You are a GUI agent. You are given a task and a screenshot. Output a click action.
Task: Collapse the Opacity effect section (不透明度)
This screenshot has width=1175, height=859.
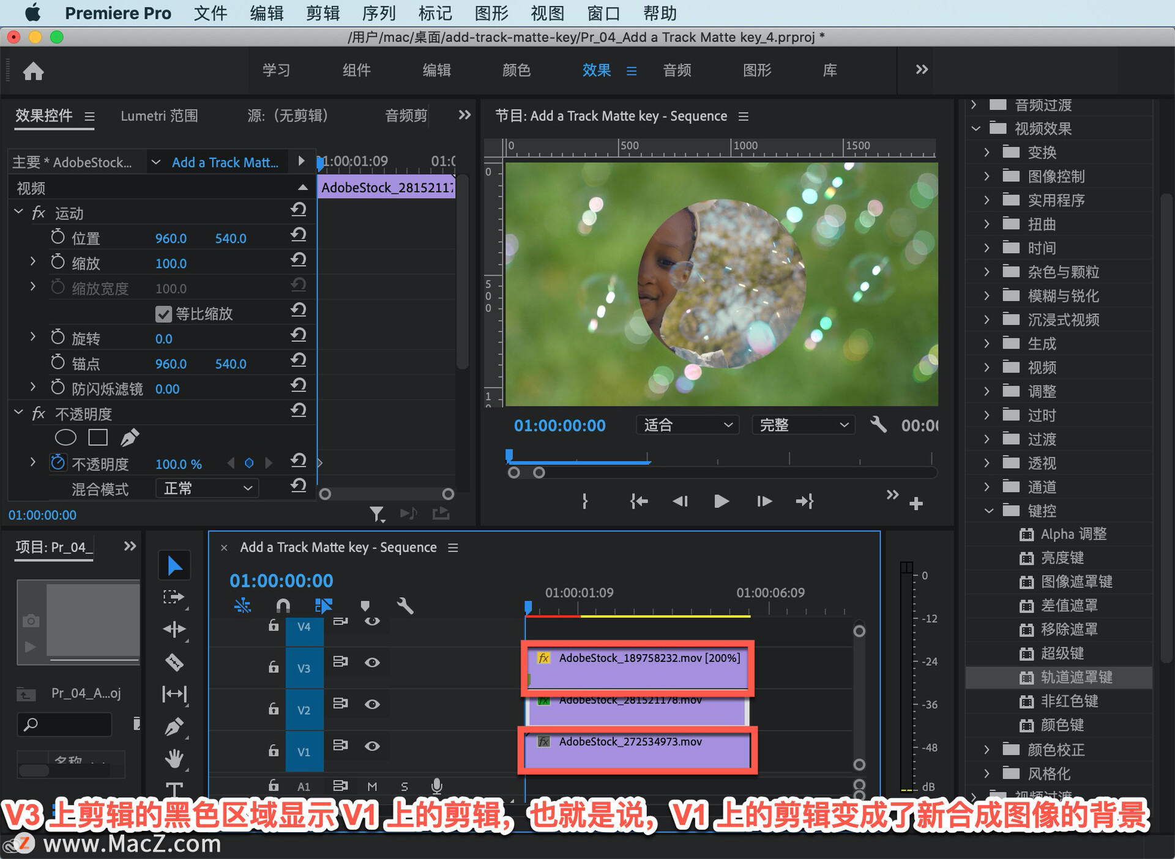click(18, 413)
